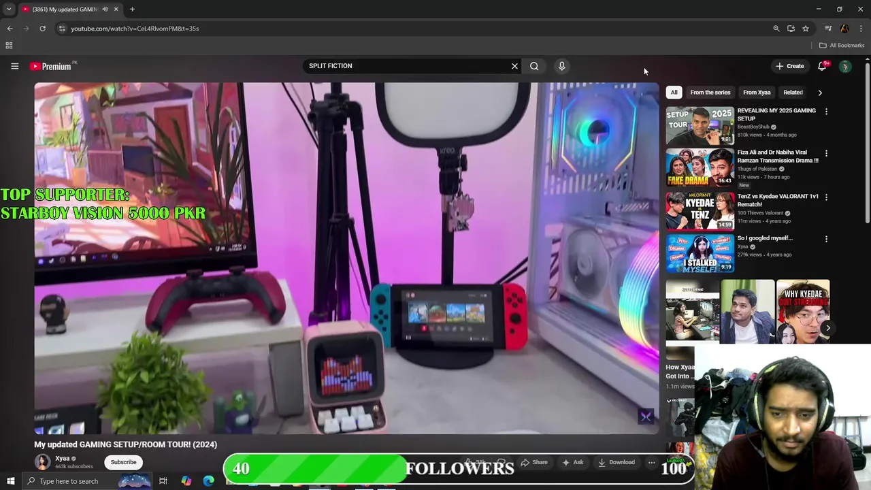Screen dimensions: 871x490
Task: Open the YouTube guide hamburger menu
Action: 14,66
